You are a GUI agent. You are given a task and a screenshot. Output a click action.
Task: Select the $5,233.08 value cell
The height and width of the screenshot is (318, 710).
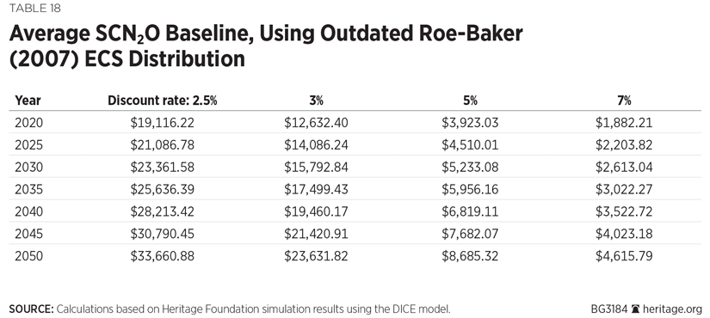point(470,167)
